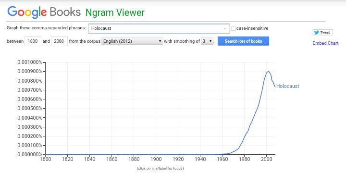
Task: Click the Ngram Viewer title
Action: [x=115, y=12]
